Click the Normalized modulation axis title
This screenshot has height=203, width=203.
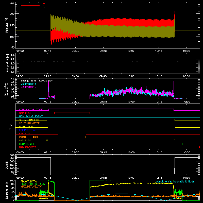(x=7, y=89)
